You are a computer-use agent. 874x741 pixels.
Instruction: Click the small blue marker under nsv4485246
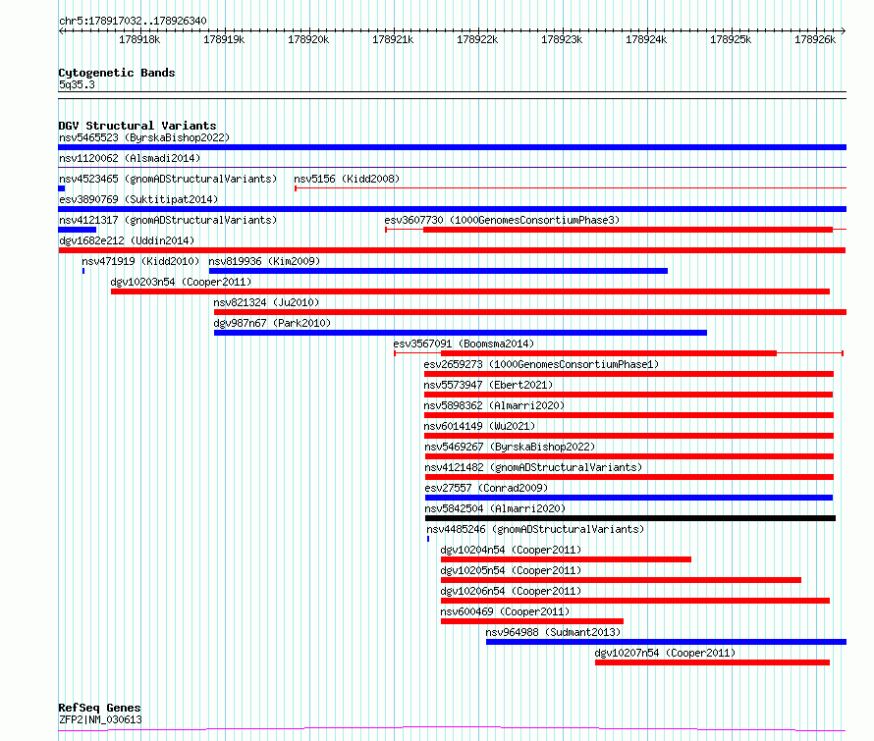(x=428, y=539)
